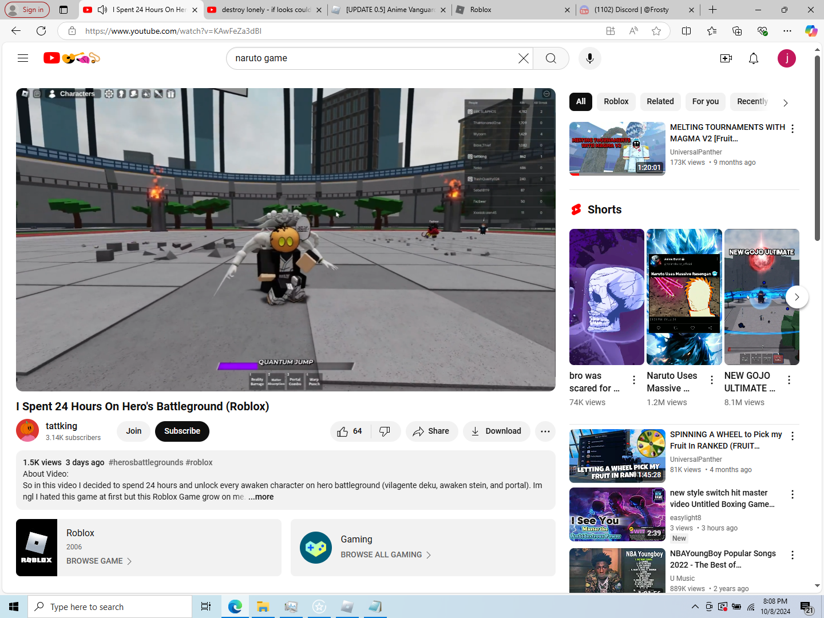Browse all gaming link
Image resolution: width=824 pixels, height=618 pixels.
[386, 555]
